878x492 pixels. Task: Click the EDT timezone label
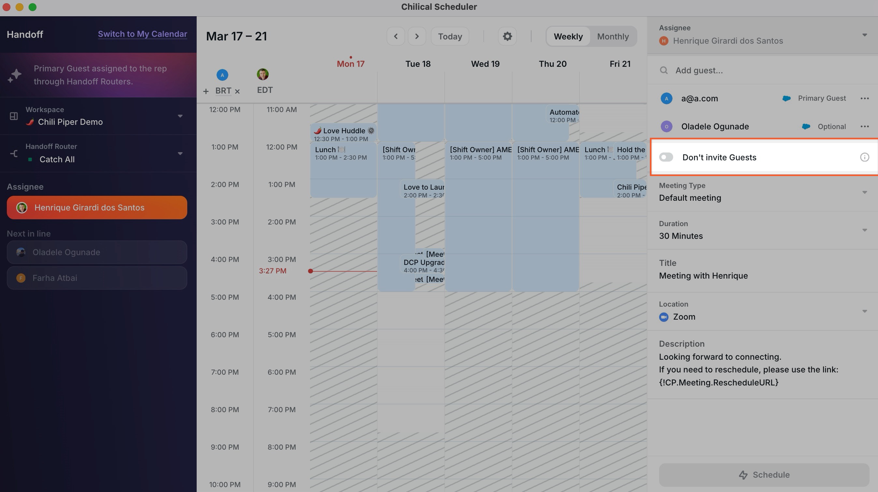tap(264, 90)
